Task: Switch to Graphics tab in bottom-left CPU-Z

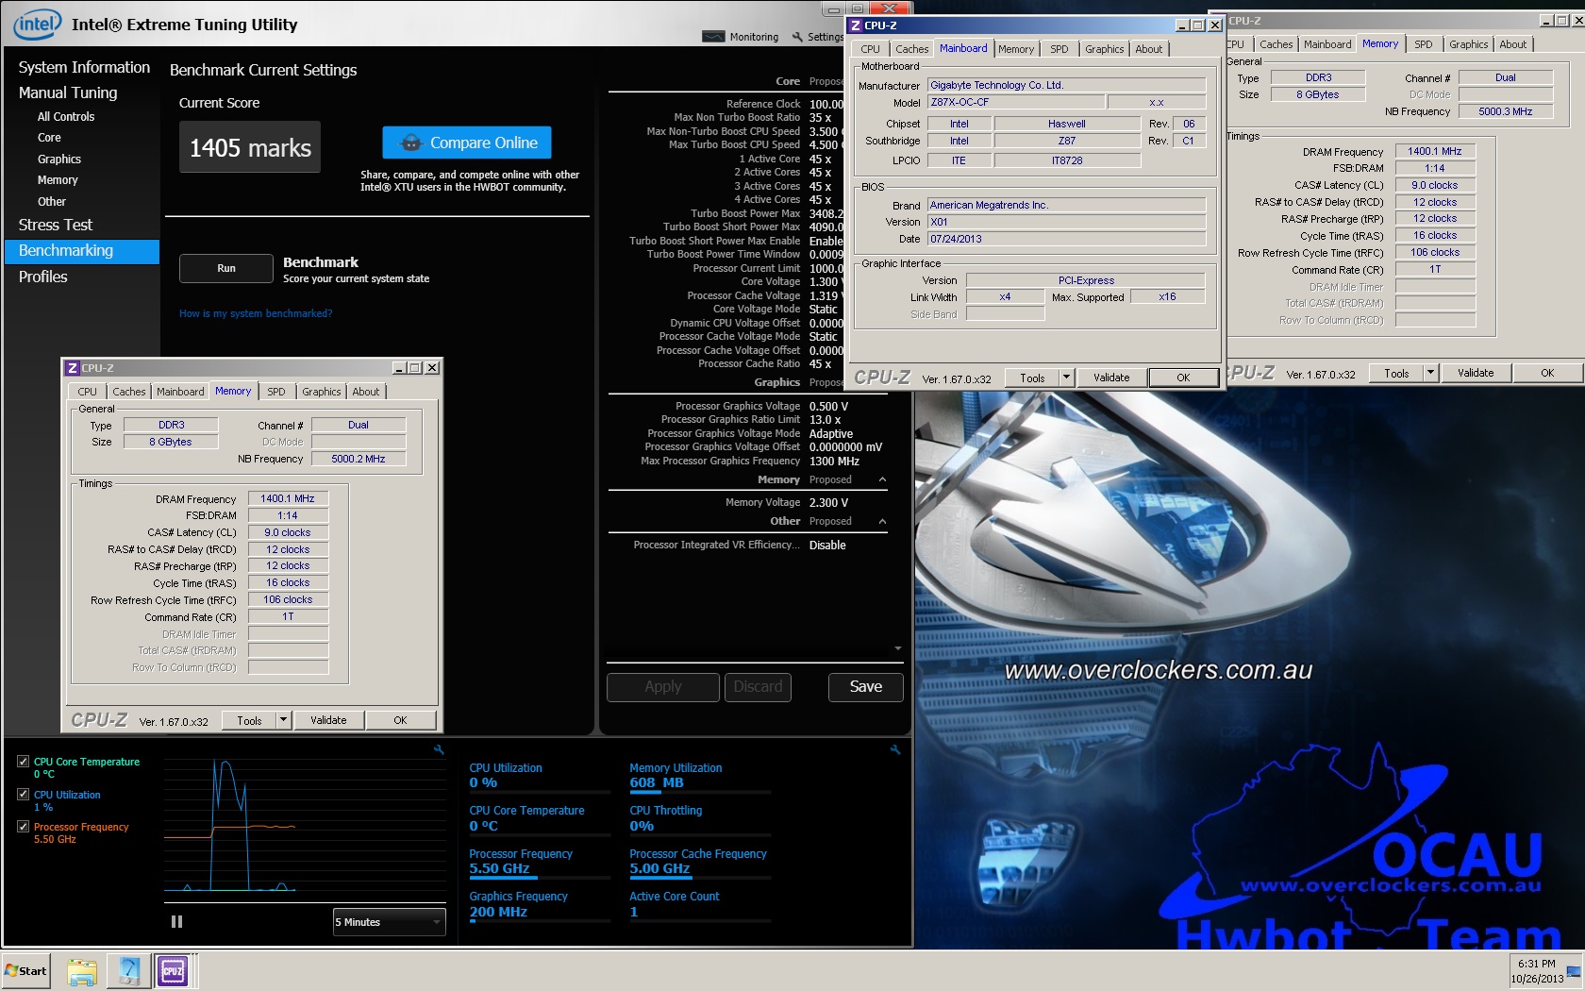Action: click(322, 392)
